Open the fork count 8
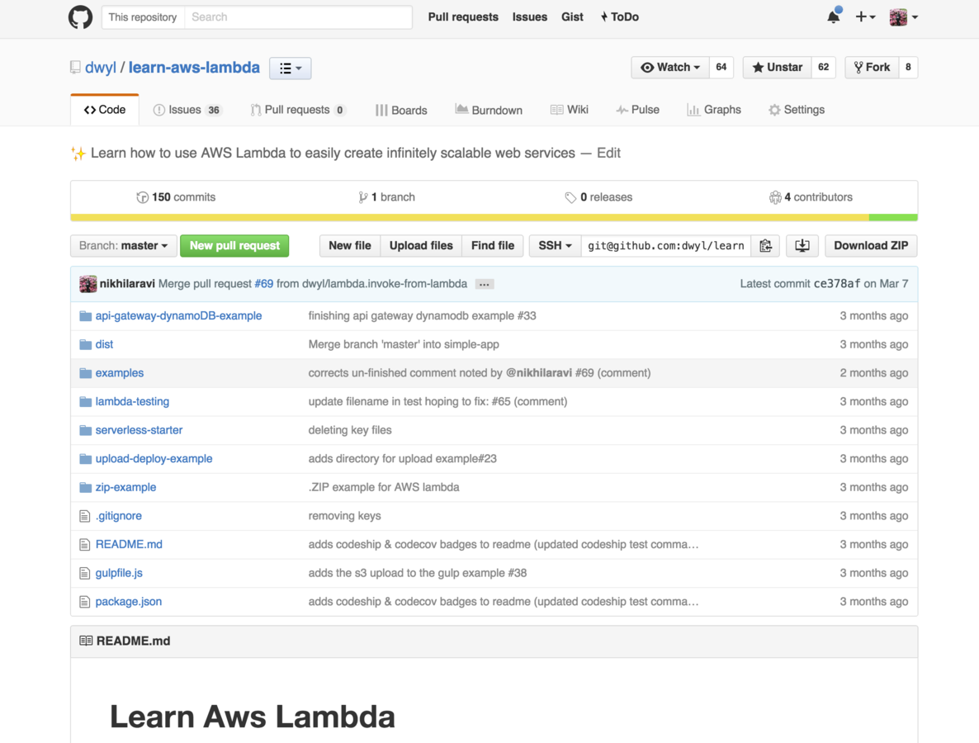The image size is (979, 743). [908, 68]
